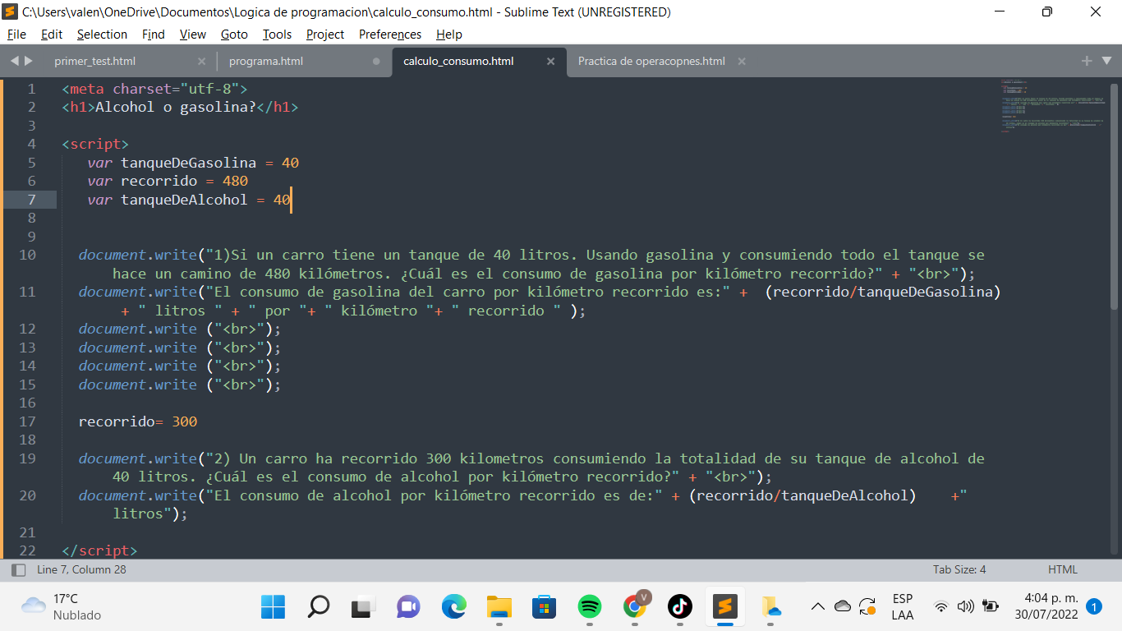Viewport: 1122px width, 631px height.
Task: Open TikTok from taskbar
Action: (679, 607)
